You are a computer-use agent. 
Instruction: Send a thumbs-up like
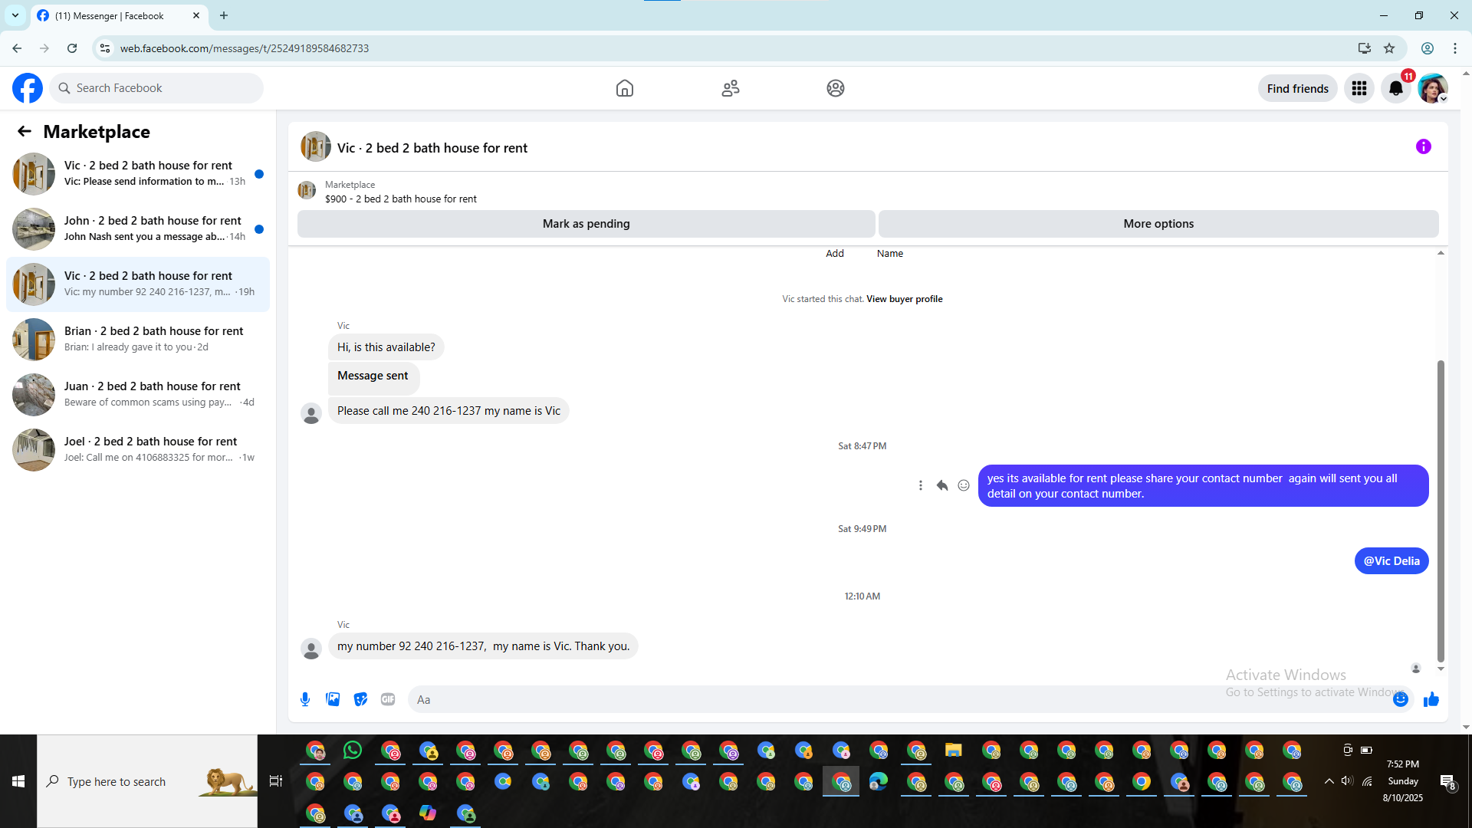(x=1431, y=699)
